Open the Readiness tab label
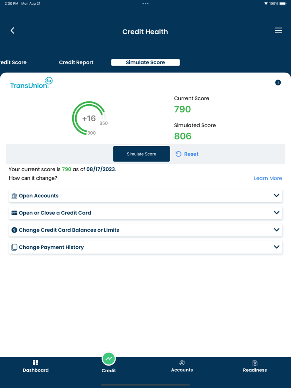 coord(255,370)
